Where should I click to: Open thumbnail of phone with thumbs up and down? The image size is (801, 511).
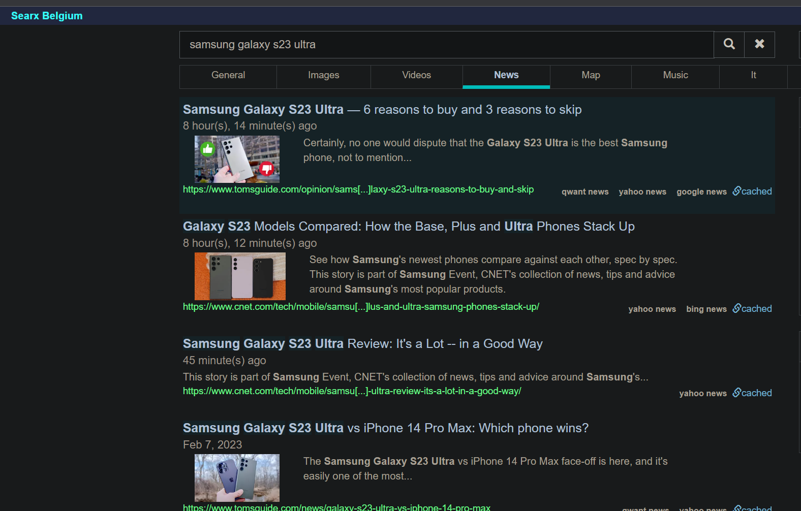[237, 159]
